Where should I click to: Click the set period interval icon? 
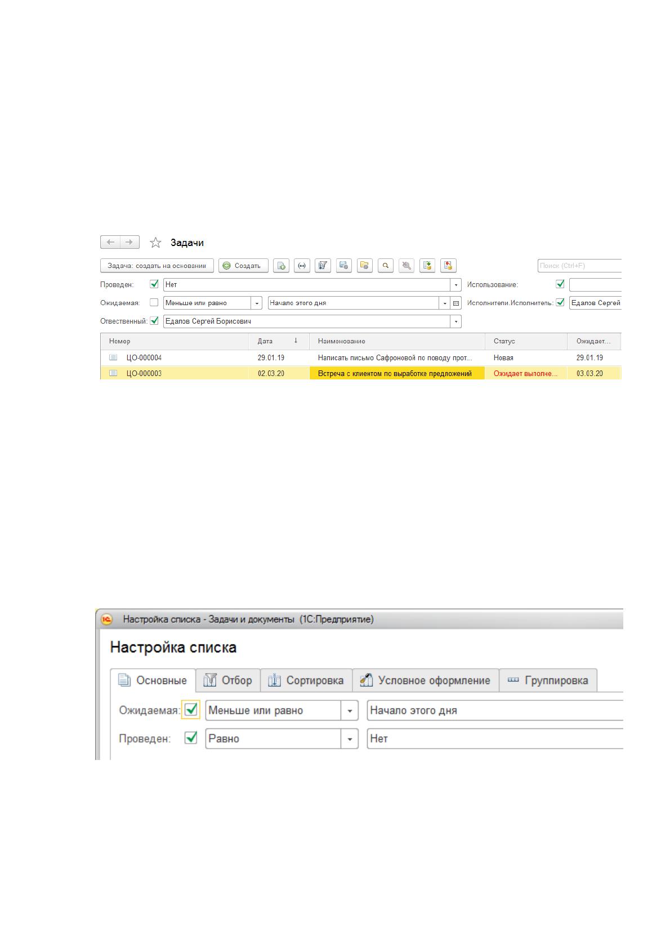click(x=302, y=266)
